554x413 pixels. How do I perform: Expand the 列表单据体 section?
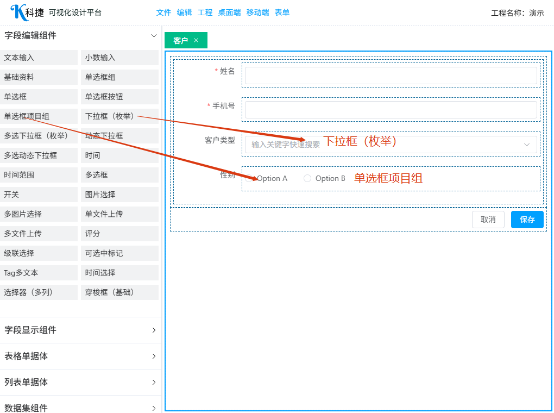point(154,383)
